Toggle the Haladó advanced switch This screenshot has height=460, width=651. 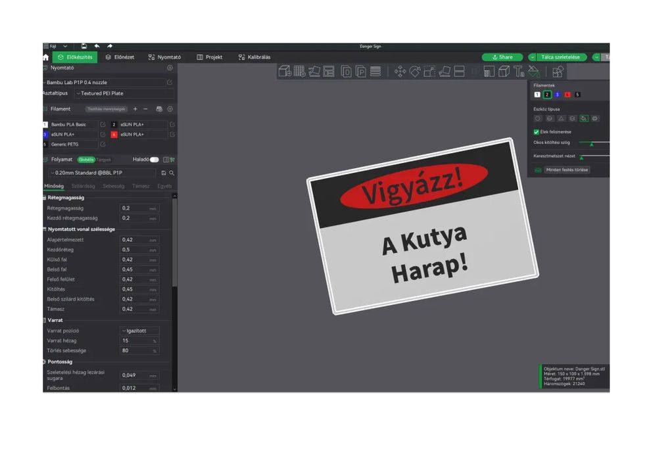coord(155,160)
